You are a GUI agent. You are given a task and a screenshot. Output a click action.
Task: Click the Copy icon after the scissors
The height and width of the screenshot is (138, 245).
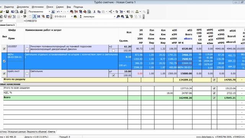(99, 11)
